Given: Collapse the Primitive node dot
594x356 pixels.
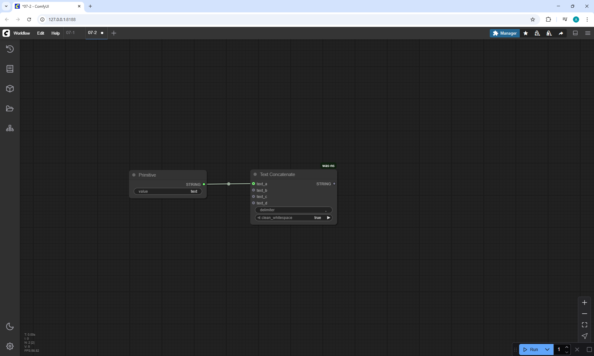Looking at the screenshot, I should [134, 175].
